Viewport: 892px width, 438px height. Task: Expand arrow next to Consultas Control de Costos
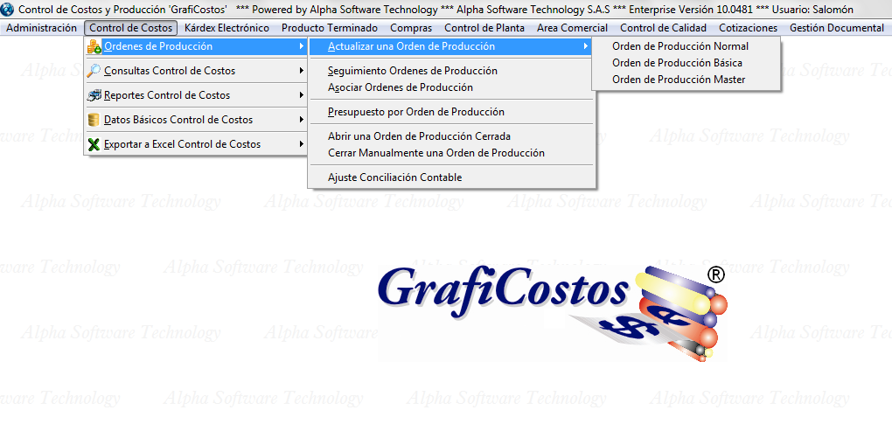click(302, 71)
